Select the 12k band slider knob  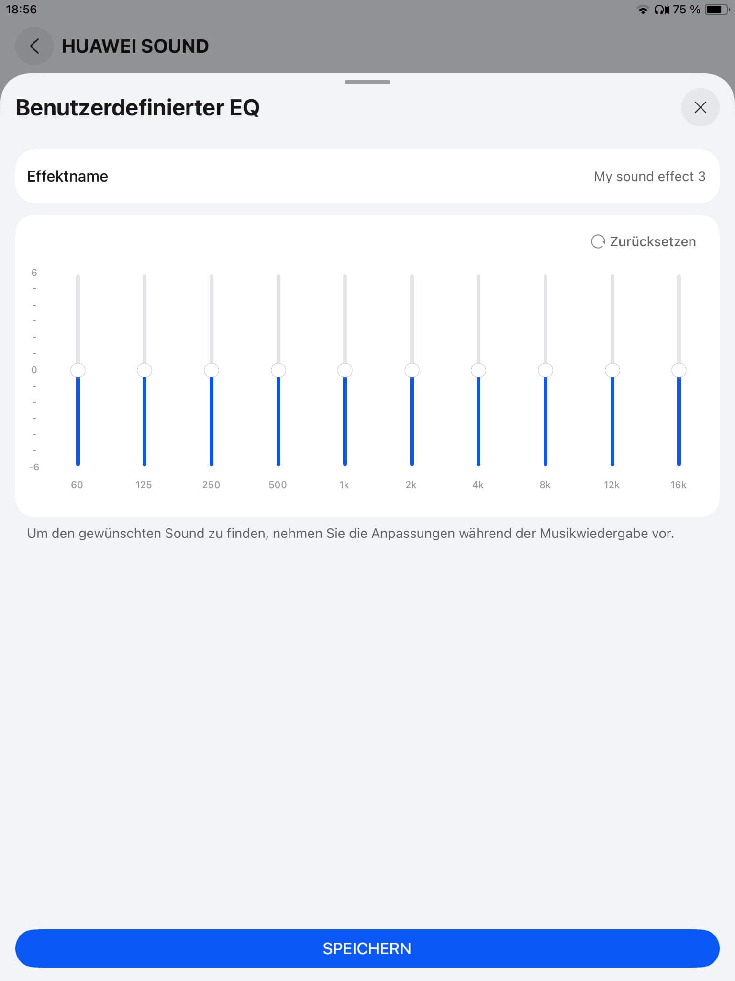pos(612,370)
